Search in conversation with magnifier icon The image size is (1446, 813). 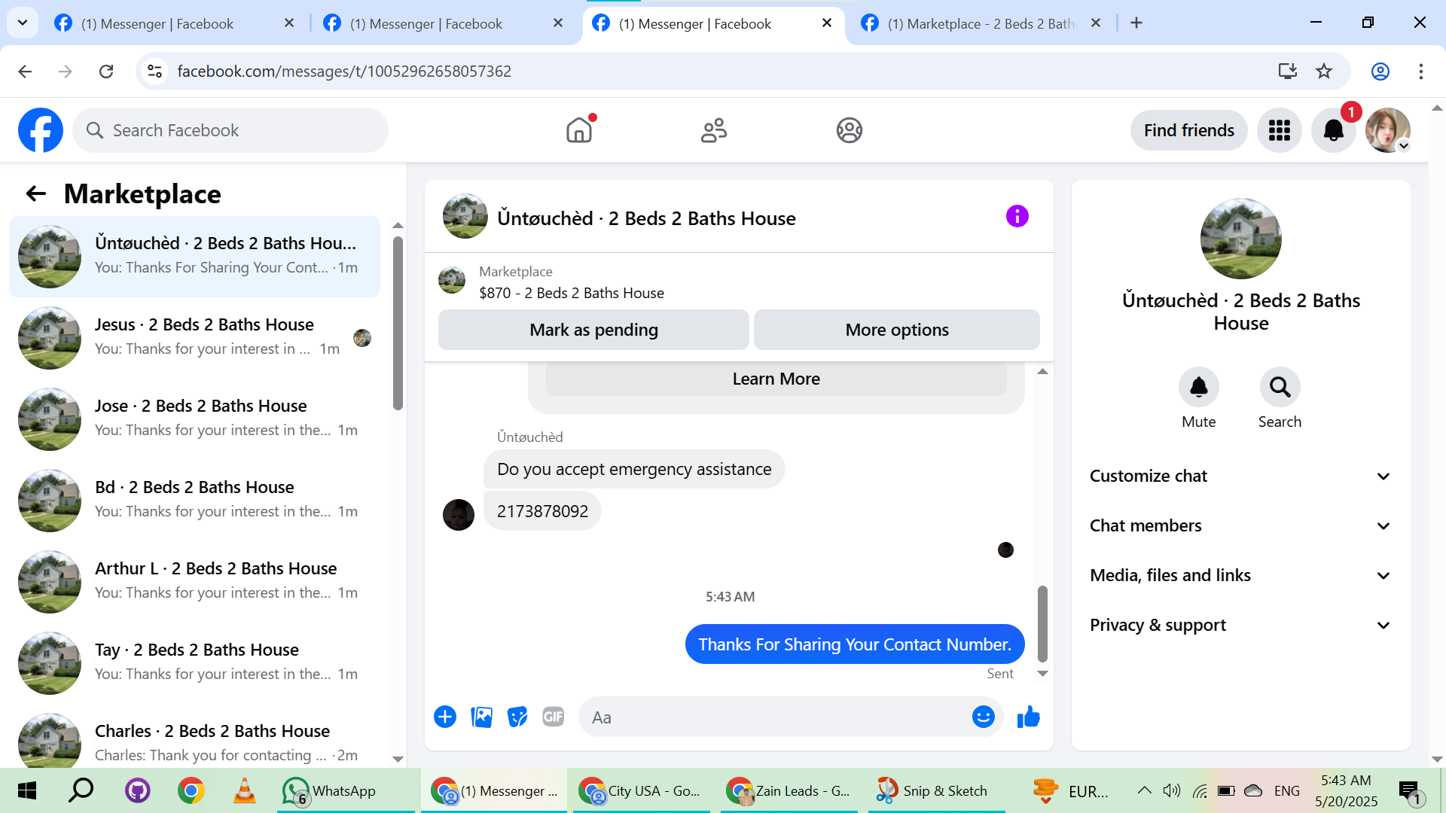tap(1280, 387)
